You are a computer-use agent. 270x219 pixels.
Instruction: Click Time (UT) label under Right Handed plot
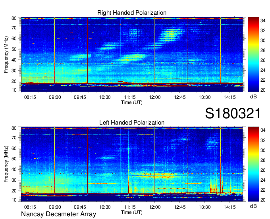point(132,102)
